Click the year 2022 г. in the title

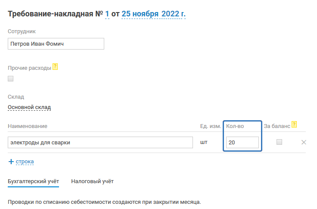(173, 14)
